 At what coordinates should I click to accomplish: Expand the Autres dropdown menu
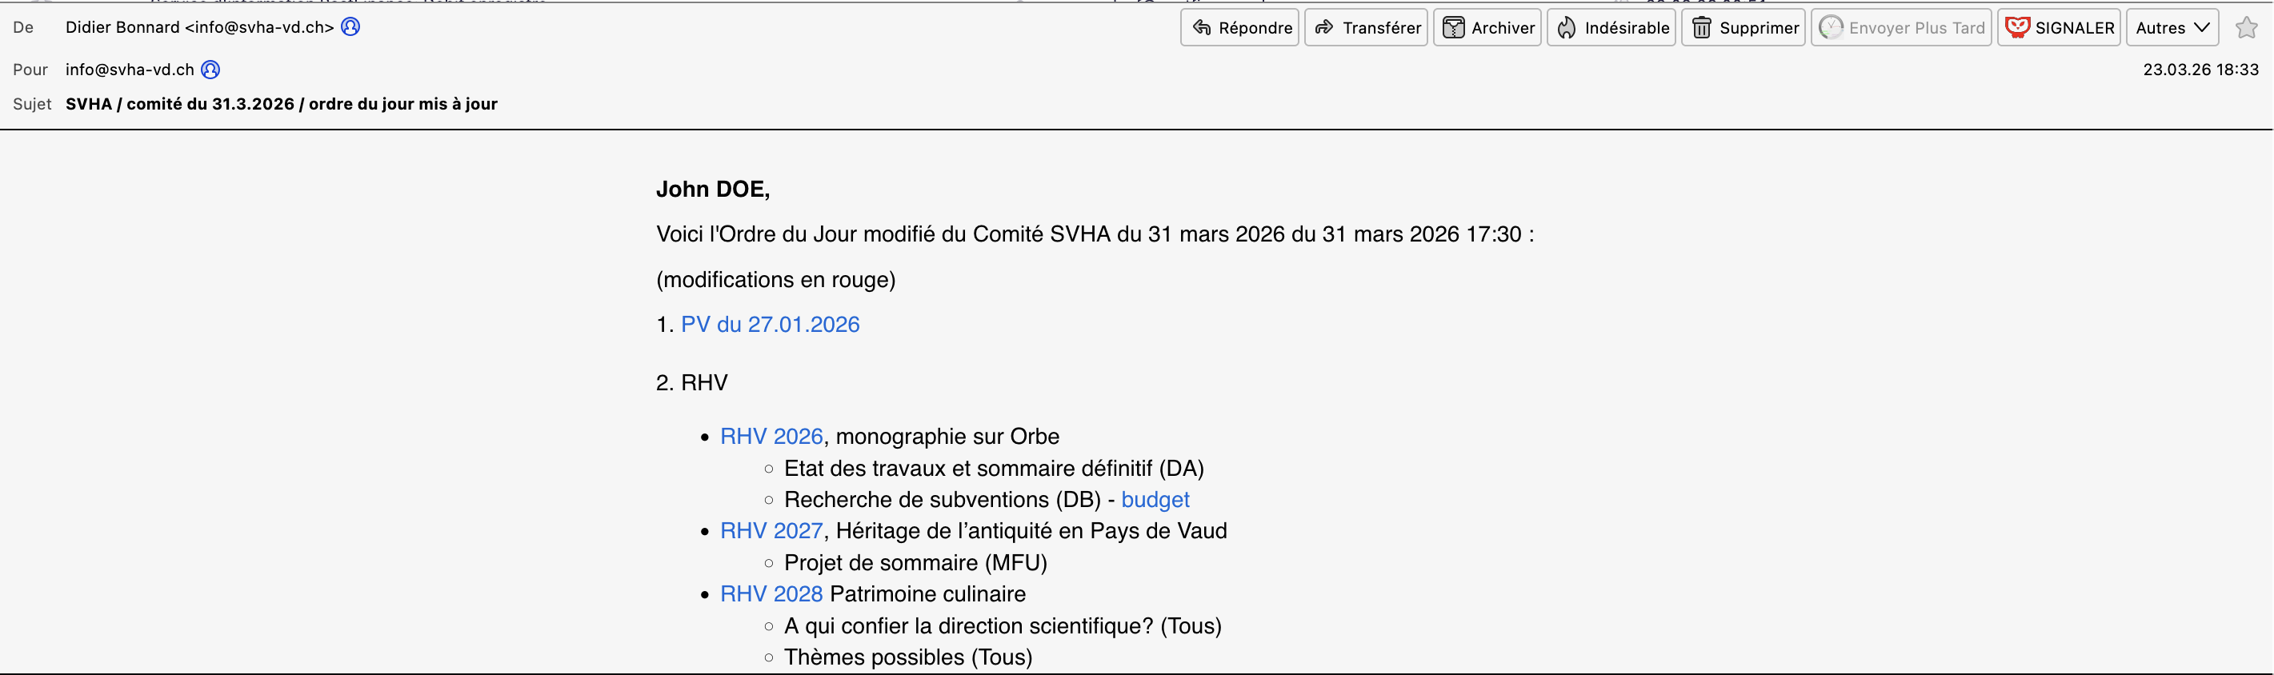2172,27
